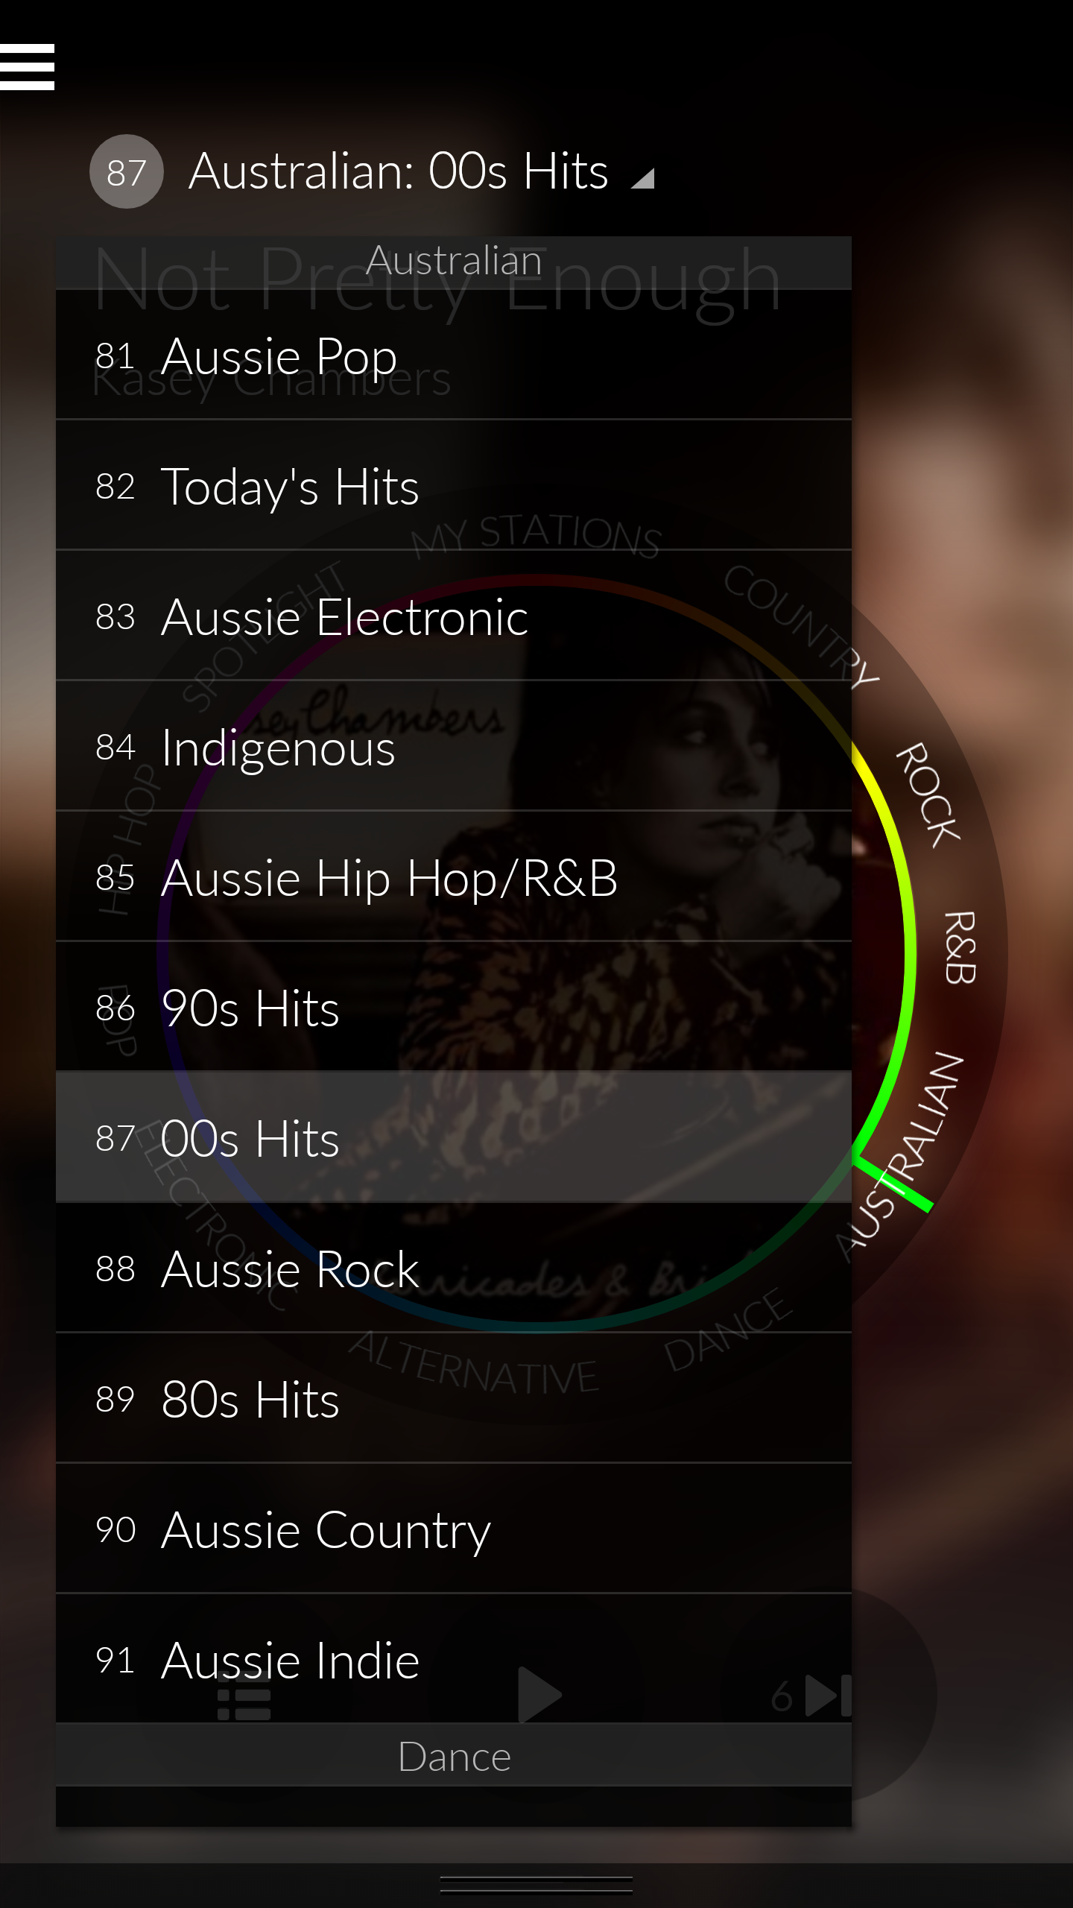Switch to Aussie Hip Hop/R&B
The image size is (1073, 1908).
point(454,876)
